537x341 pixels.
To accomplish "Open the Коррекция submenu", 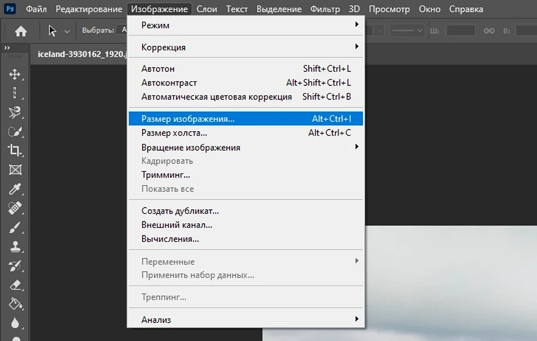I will pos(246,47).
